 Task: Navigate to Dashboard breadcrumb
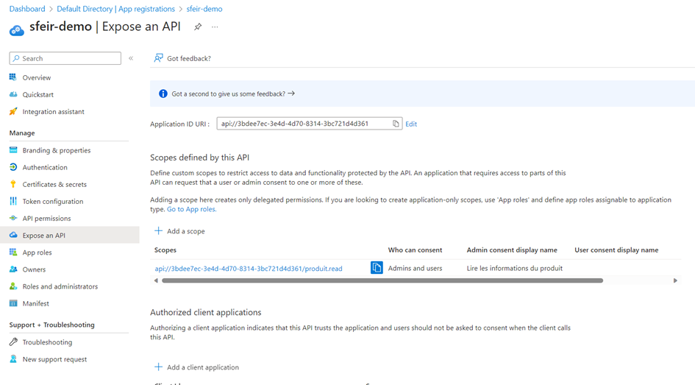(27, 9)
